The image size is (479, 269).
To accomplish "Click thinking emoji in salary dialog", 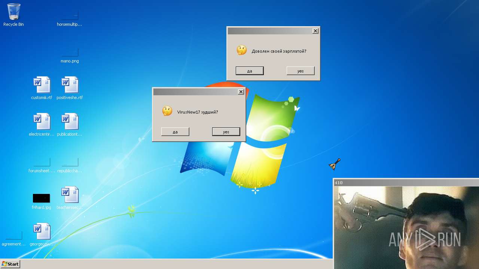I will pyautogui.click(x=242, y=50).
